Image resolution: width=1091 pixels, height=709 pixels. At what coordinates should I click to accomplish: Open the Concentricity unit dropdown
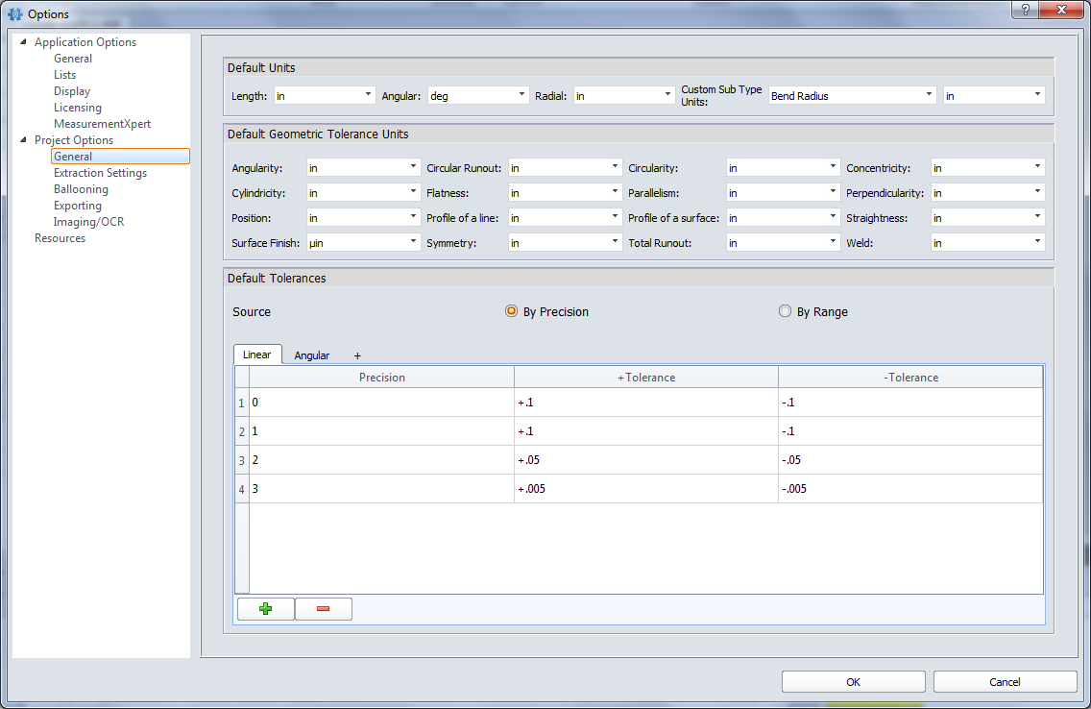[x=988, y=168]
